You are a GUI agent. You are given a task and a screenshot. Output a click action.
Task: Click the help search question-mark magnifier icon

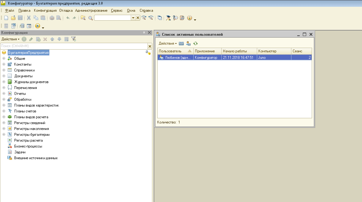175,18
